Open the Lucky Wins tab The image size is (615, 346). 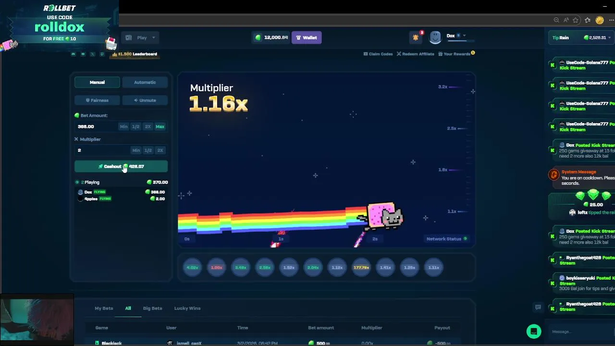pos(187,308)
